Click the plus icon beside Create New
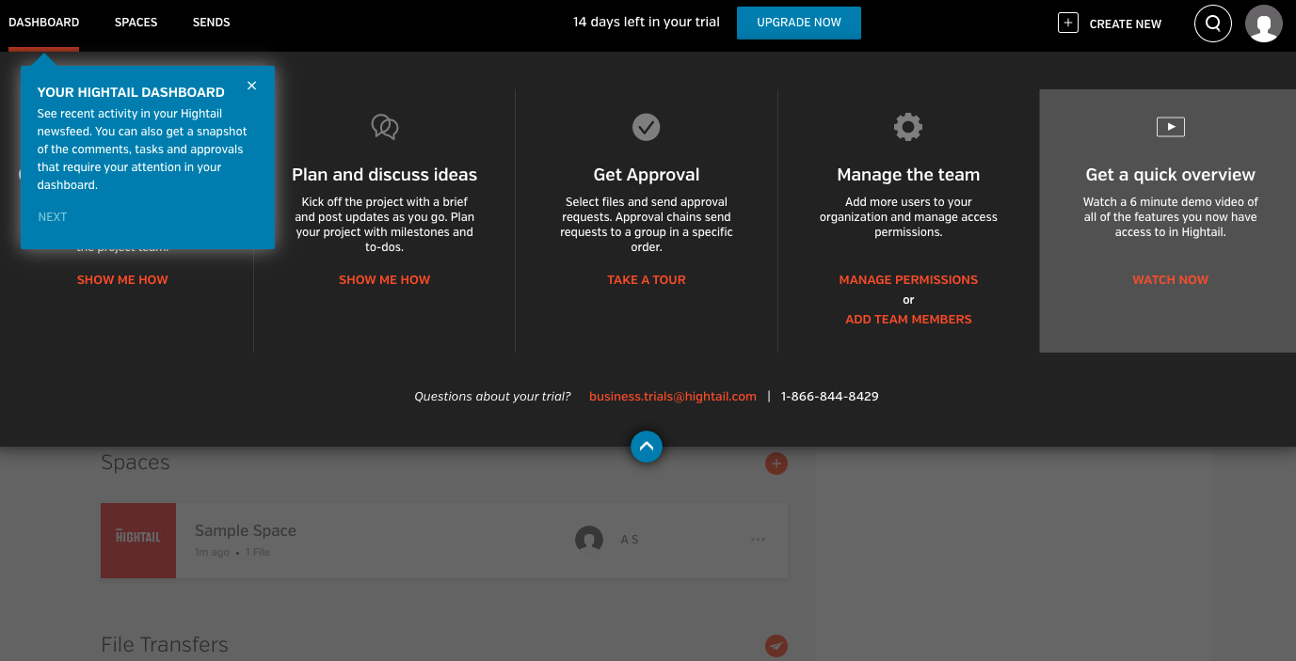 1067,24
